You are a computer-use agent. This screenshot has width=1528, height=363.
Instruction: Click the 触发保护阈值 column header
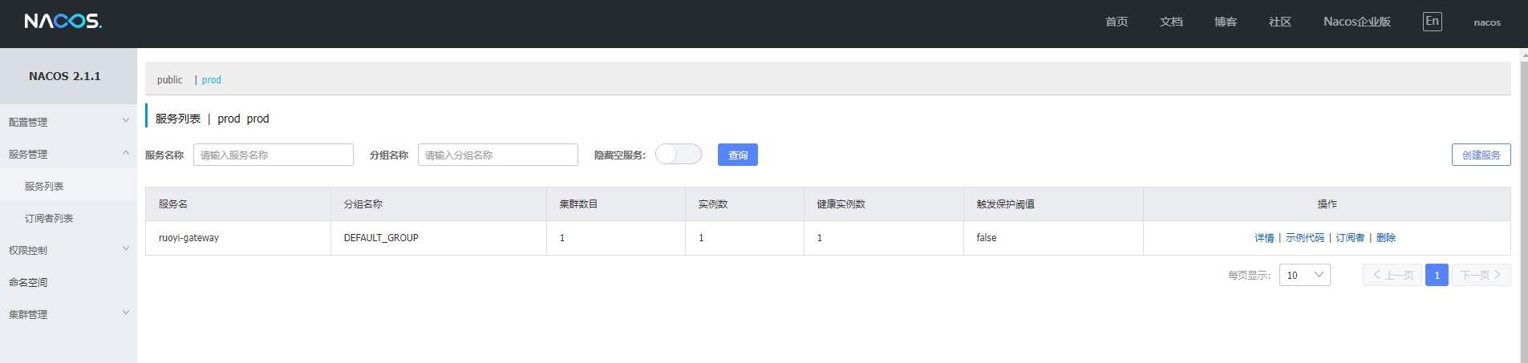(x=1053, y=204)
